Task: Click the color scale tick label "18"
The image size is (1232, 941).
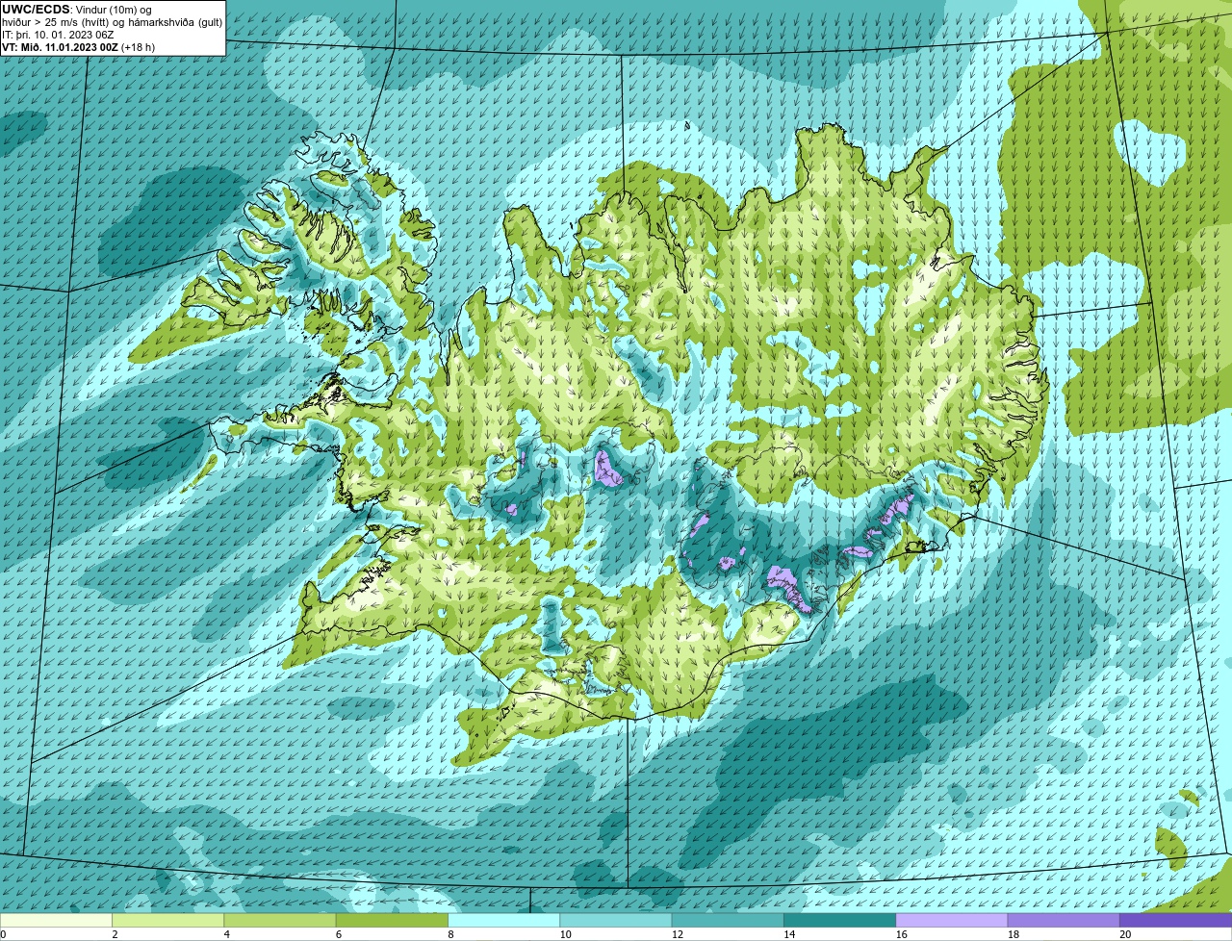Action: tap(1014, 934)
